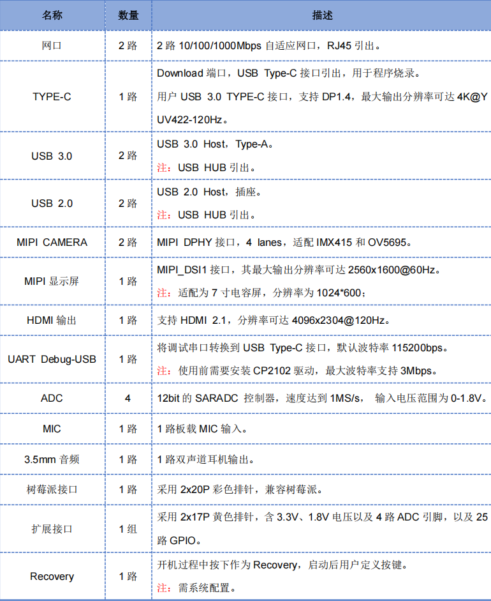Screen dimensions: 491x601
Task: Click the 1 路板载 MIC 输入 text
Action: 202,429
